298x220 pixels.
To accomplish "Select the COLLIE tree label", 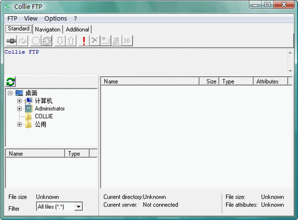I will [44, 117].
